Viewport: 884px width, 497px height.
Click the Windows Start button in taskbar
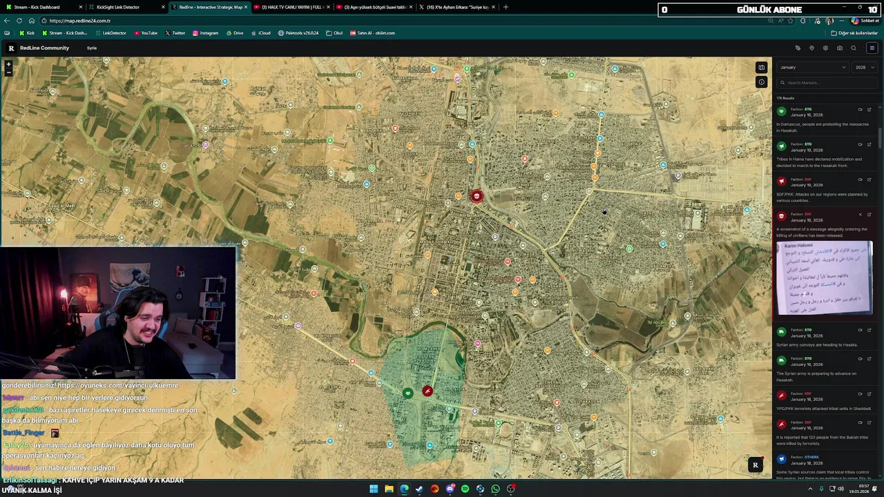tap(374, 489)
